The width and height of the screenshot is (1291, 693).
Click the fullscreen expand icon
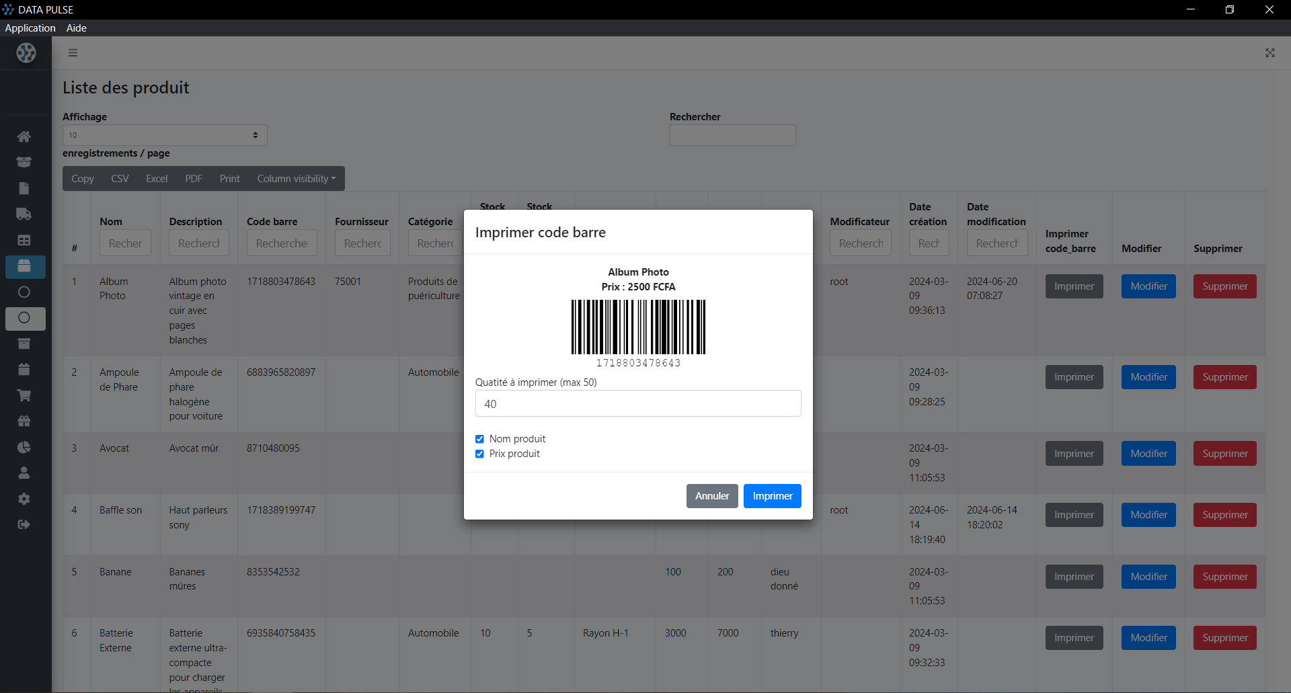[x=1269, y=52]
